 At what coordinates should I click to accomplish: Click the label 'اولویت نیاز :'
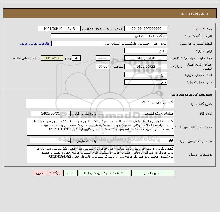point(204,51)
